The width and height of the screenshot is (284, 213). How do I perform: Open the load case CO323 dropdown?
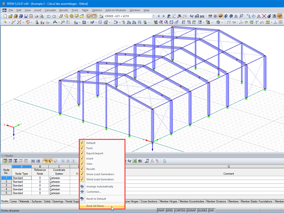154,16
